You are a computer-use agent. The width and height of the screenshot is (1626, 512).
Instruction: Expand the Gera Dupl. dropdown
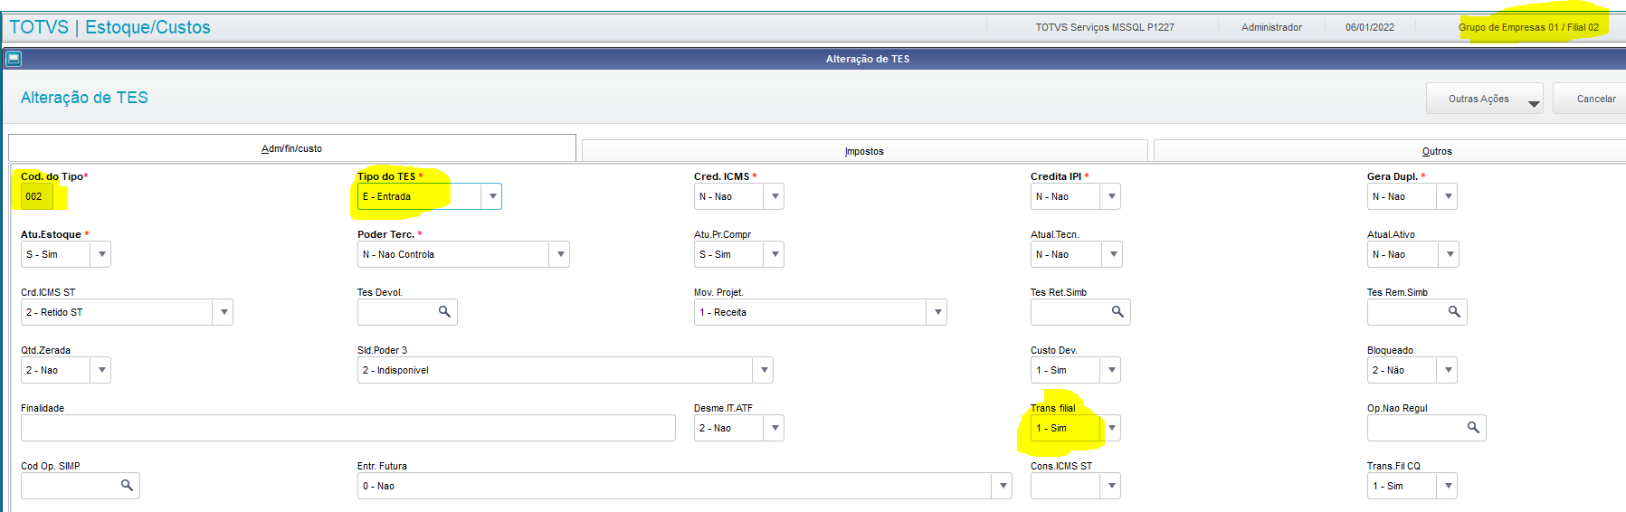click(x=1447, y=196)
